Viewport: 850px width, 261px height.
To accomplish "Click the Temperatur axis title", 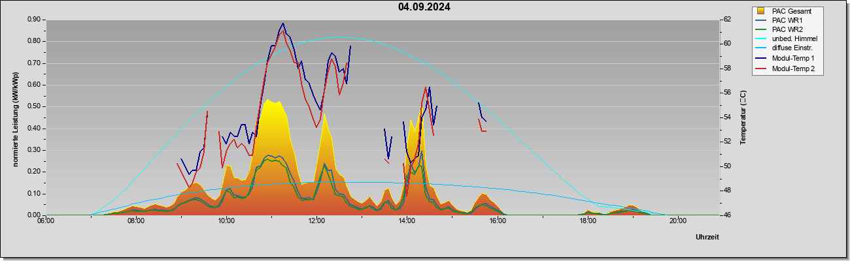I will pyautogui.click(x=743, y=118).
